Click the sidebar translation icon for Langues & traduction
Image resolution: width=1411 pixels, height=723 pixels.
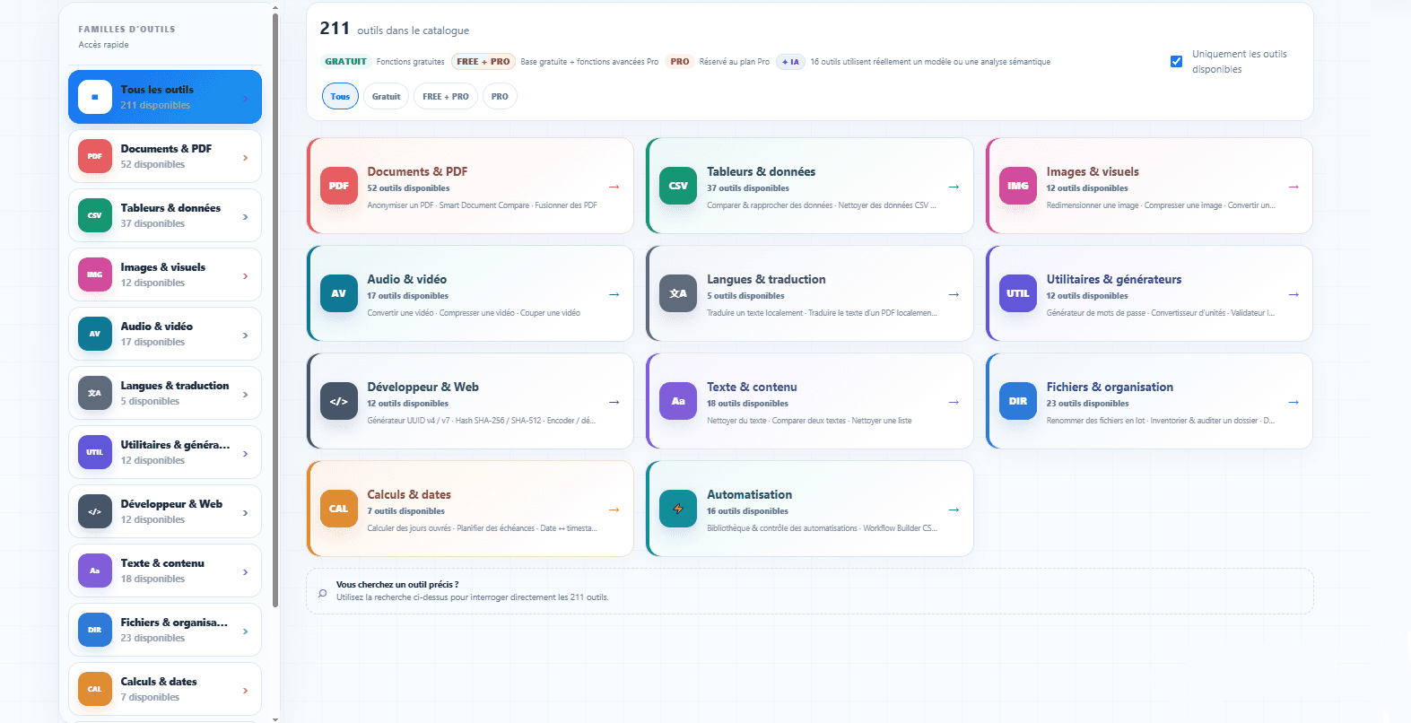[95, 393]
